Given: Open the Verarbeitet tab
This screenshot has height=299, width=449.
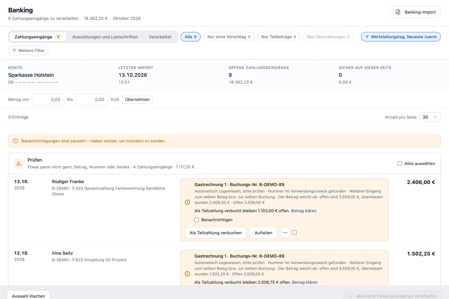Looking at the screenshot, I should coord(160,37).
